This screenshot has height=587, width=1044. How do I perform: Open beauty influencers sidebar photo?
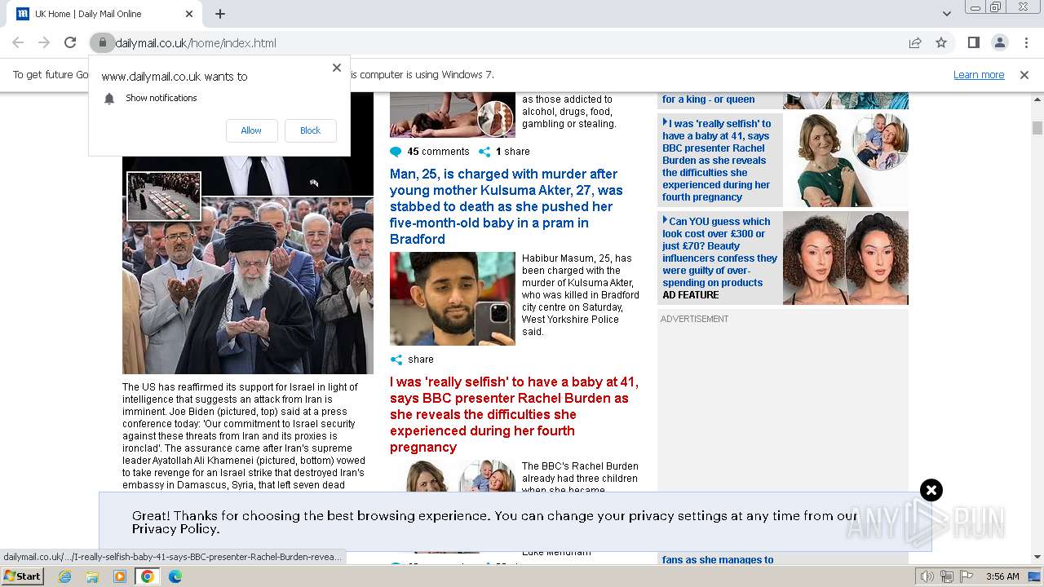(x=846, y=258)
